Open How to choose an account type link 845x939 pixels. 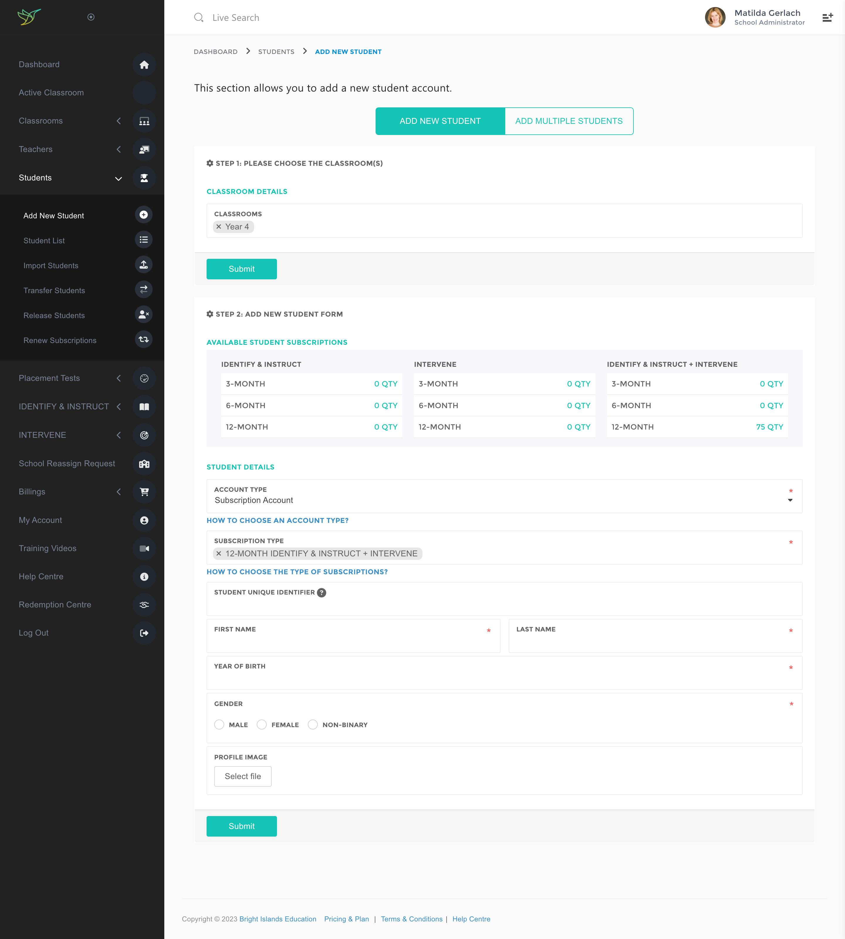pos(277,521)
